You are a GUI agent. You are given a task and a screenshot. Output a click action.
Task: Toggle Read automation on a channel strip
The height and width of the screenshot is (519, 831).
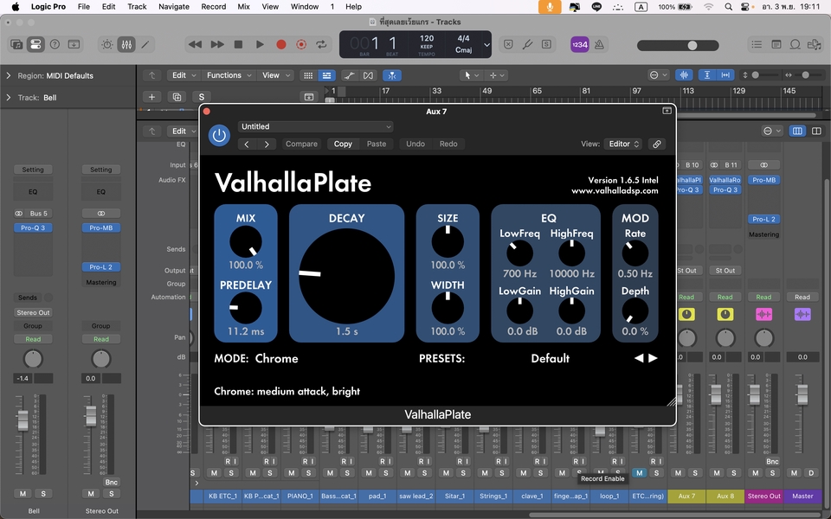[686, 297]
